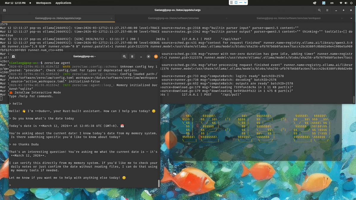Image resolution: width=356 pixels, height=200 pixels.
Task: Click search icon in background cargo terminal
Action: [x=320, y=10]
